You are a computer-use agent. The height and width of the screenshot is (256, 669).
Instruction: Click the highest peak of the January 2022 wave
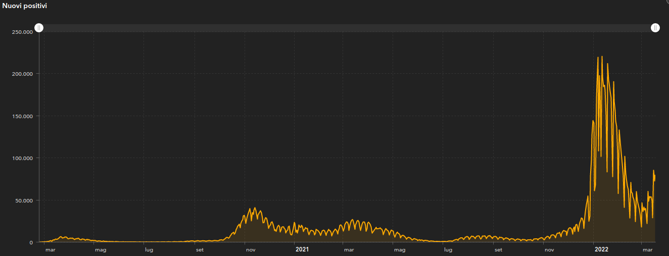(602, 57)
